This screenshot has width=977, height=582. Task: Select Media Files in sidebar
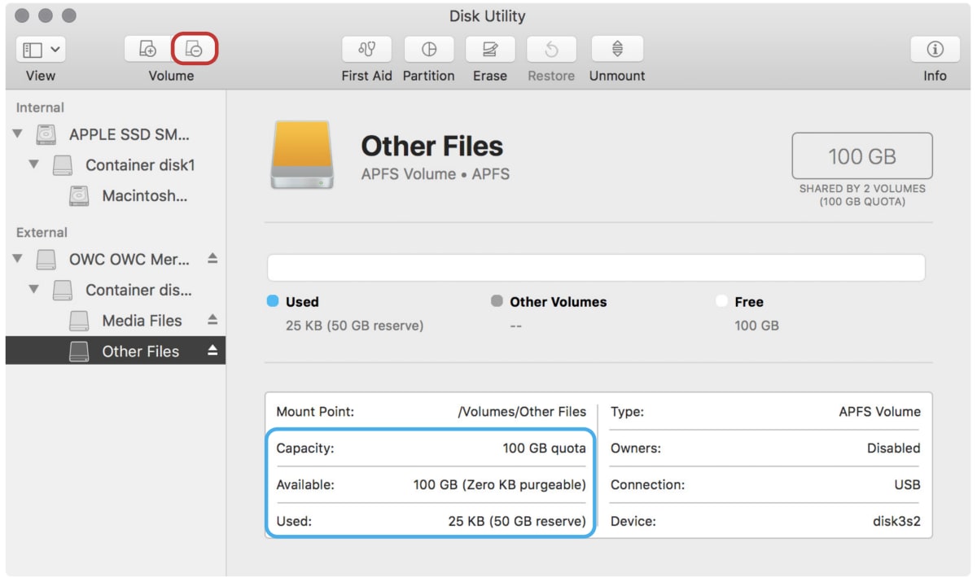point(142,320)
